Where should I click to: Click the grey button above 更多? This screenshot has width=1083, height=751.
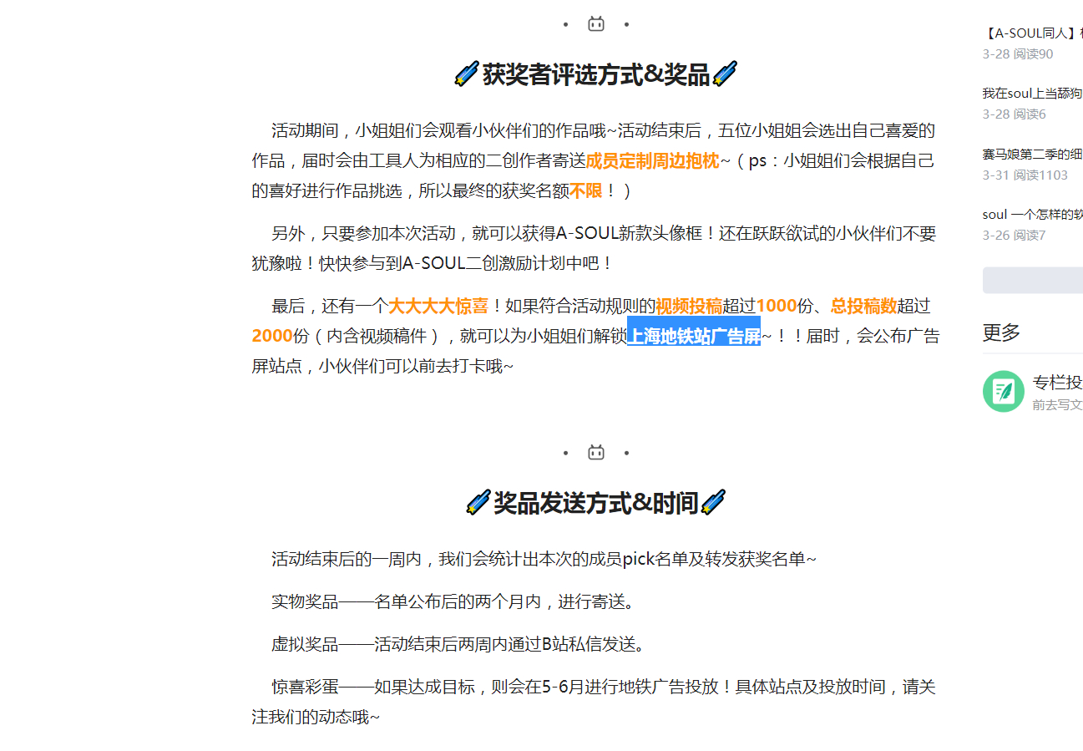coord(1033,281)
